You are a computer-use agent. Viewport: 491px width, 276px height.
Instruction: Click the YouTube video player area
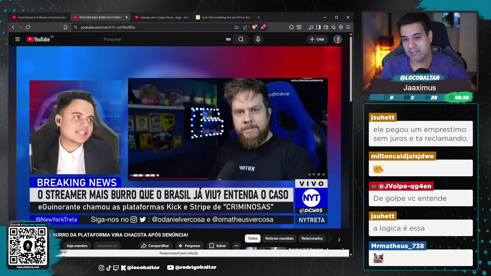[178, 137]
